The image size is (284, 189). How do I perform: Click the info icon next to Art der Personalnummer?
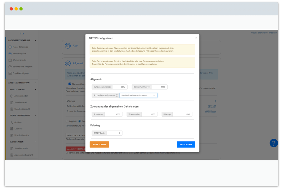pyautogui.click(x=117, y=95)
